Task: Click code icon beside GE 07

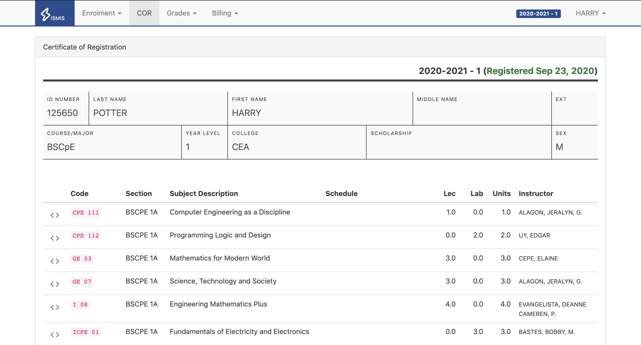Action: pos(55,284)
